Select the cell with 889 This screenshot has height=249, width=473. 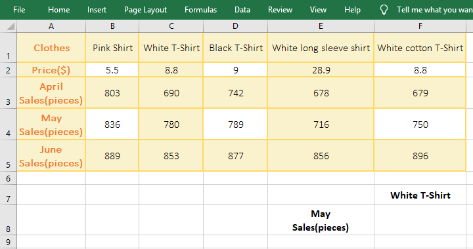pos(112,156)
